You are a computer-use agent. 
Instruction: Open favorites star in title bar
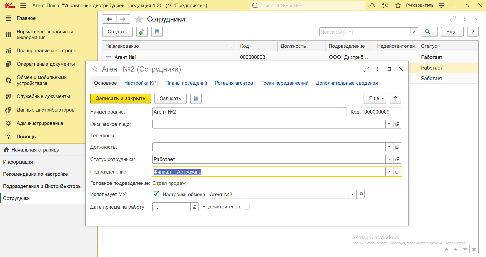click(x=398, y=6)
